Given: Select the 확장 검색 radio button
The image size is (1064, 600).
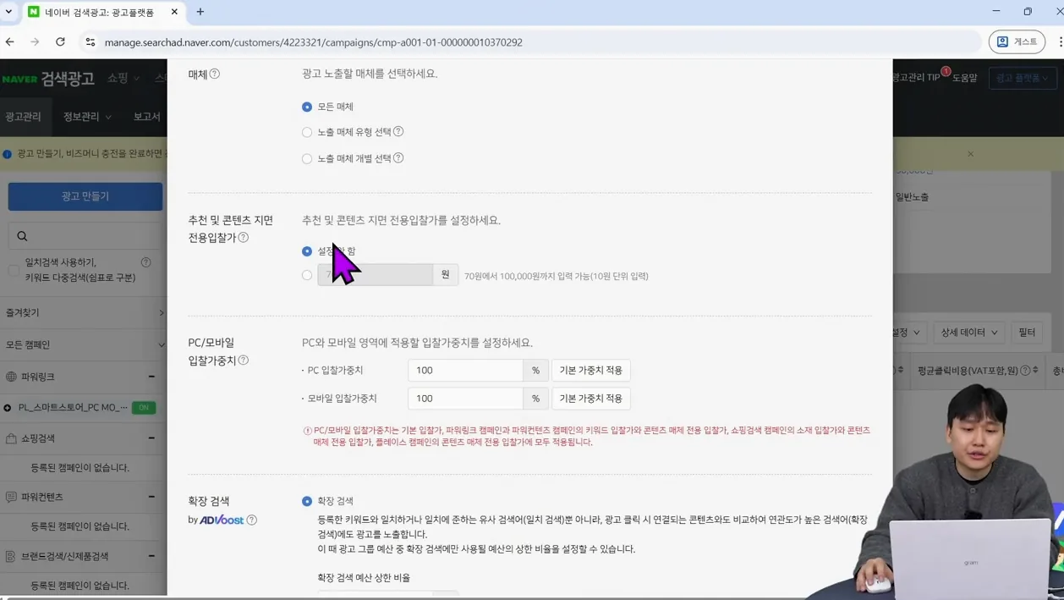Looking at the screenshot, I should tap(307, 501).
